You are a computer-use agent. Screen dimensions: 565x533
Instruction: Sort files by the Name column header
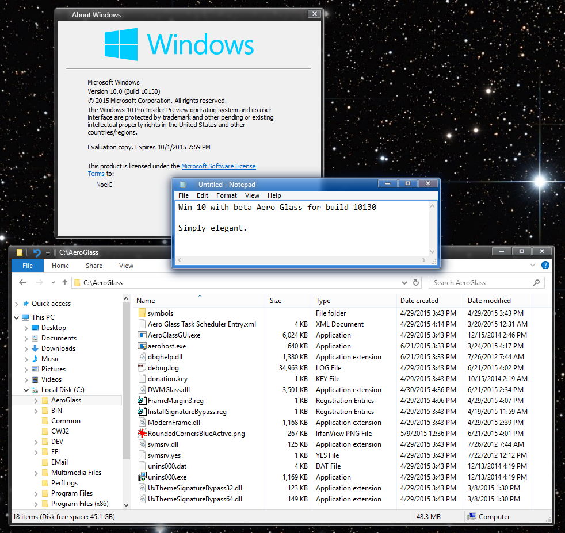click(200, 300)
